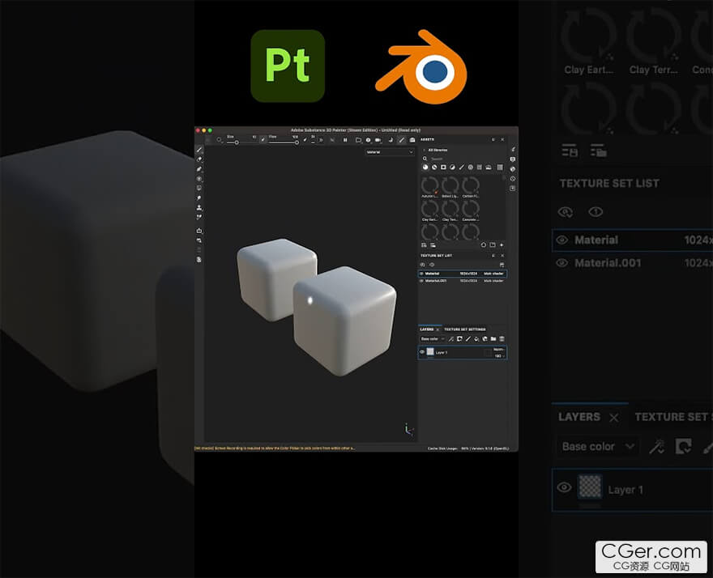
Task: Go back from All libraries arrow
Action: click(425, 150)
